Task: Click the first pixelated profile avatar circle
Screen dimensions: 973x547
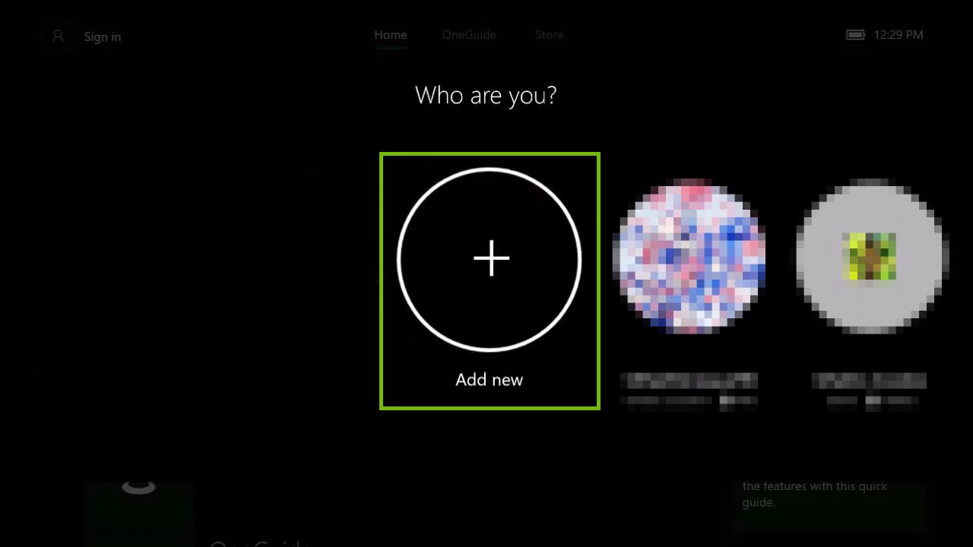Action: (x=689, y=257)
